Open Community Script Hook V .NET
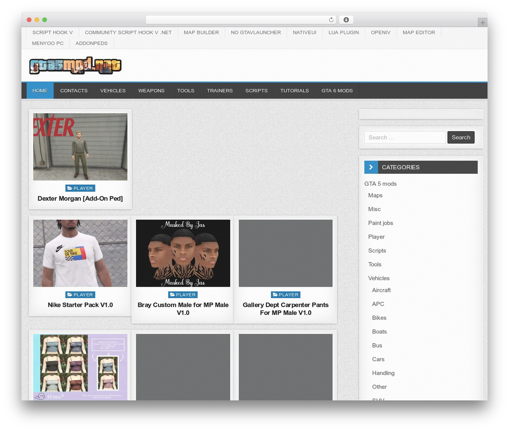509x431 pixels. (x=128, y=33)
